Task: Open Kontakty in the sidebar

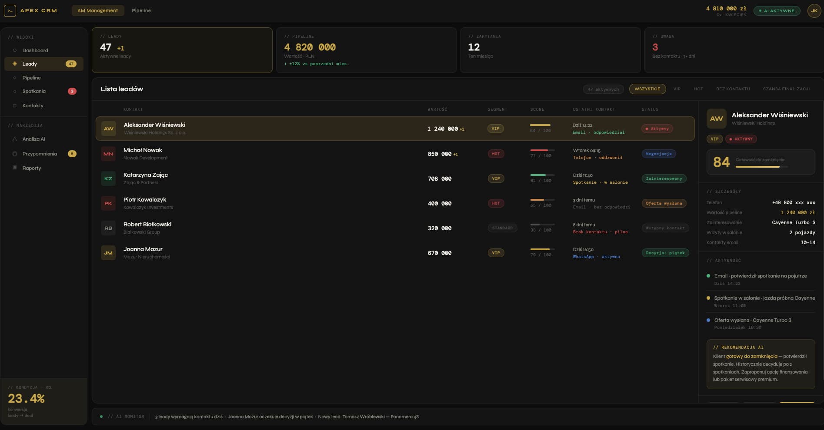Action: [44, 106]
